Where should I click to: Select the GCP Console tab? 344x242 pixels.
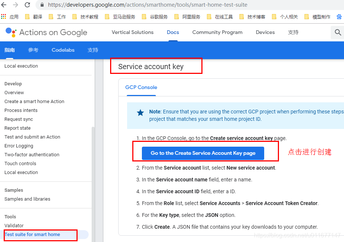[x=141, y=87]
